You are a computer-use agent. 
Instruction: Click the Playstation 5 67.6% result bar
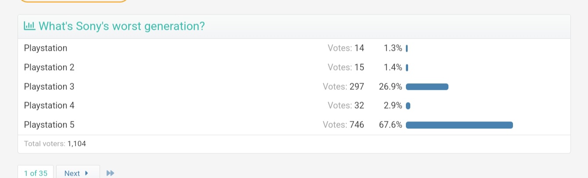click(459, 125)
